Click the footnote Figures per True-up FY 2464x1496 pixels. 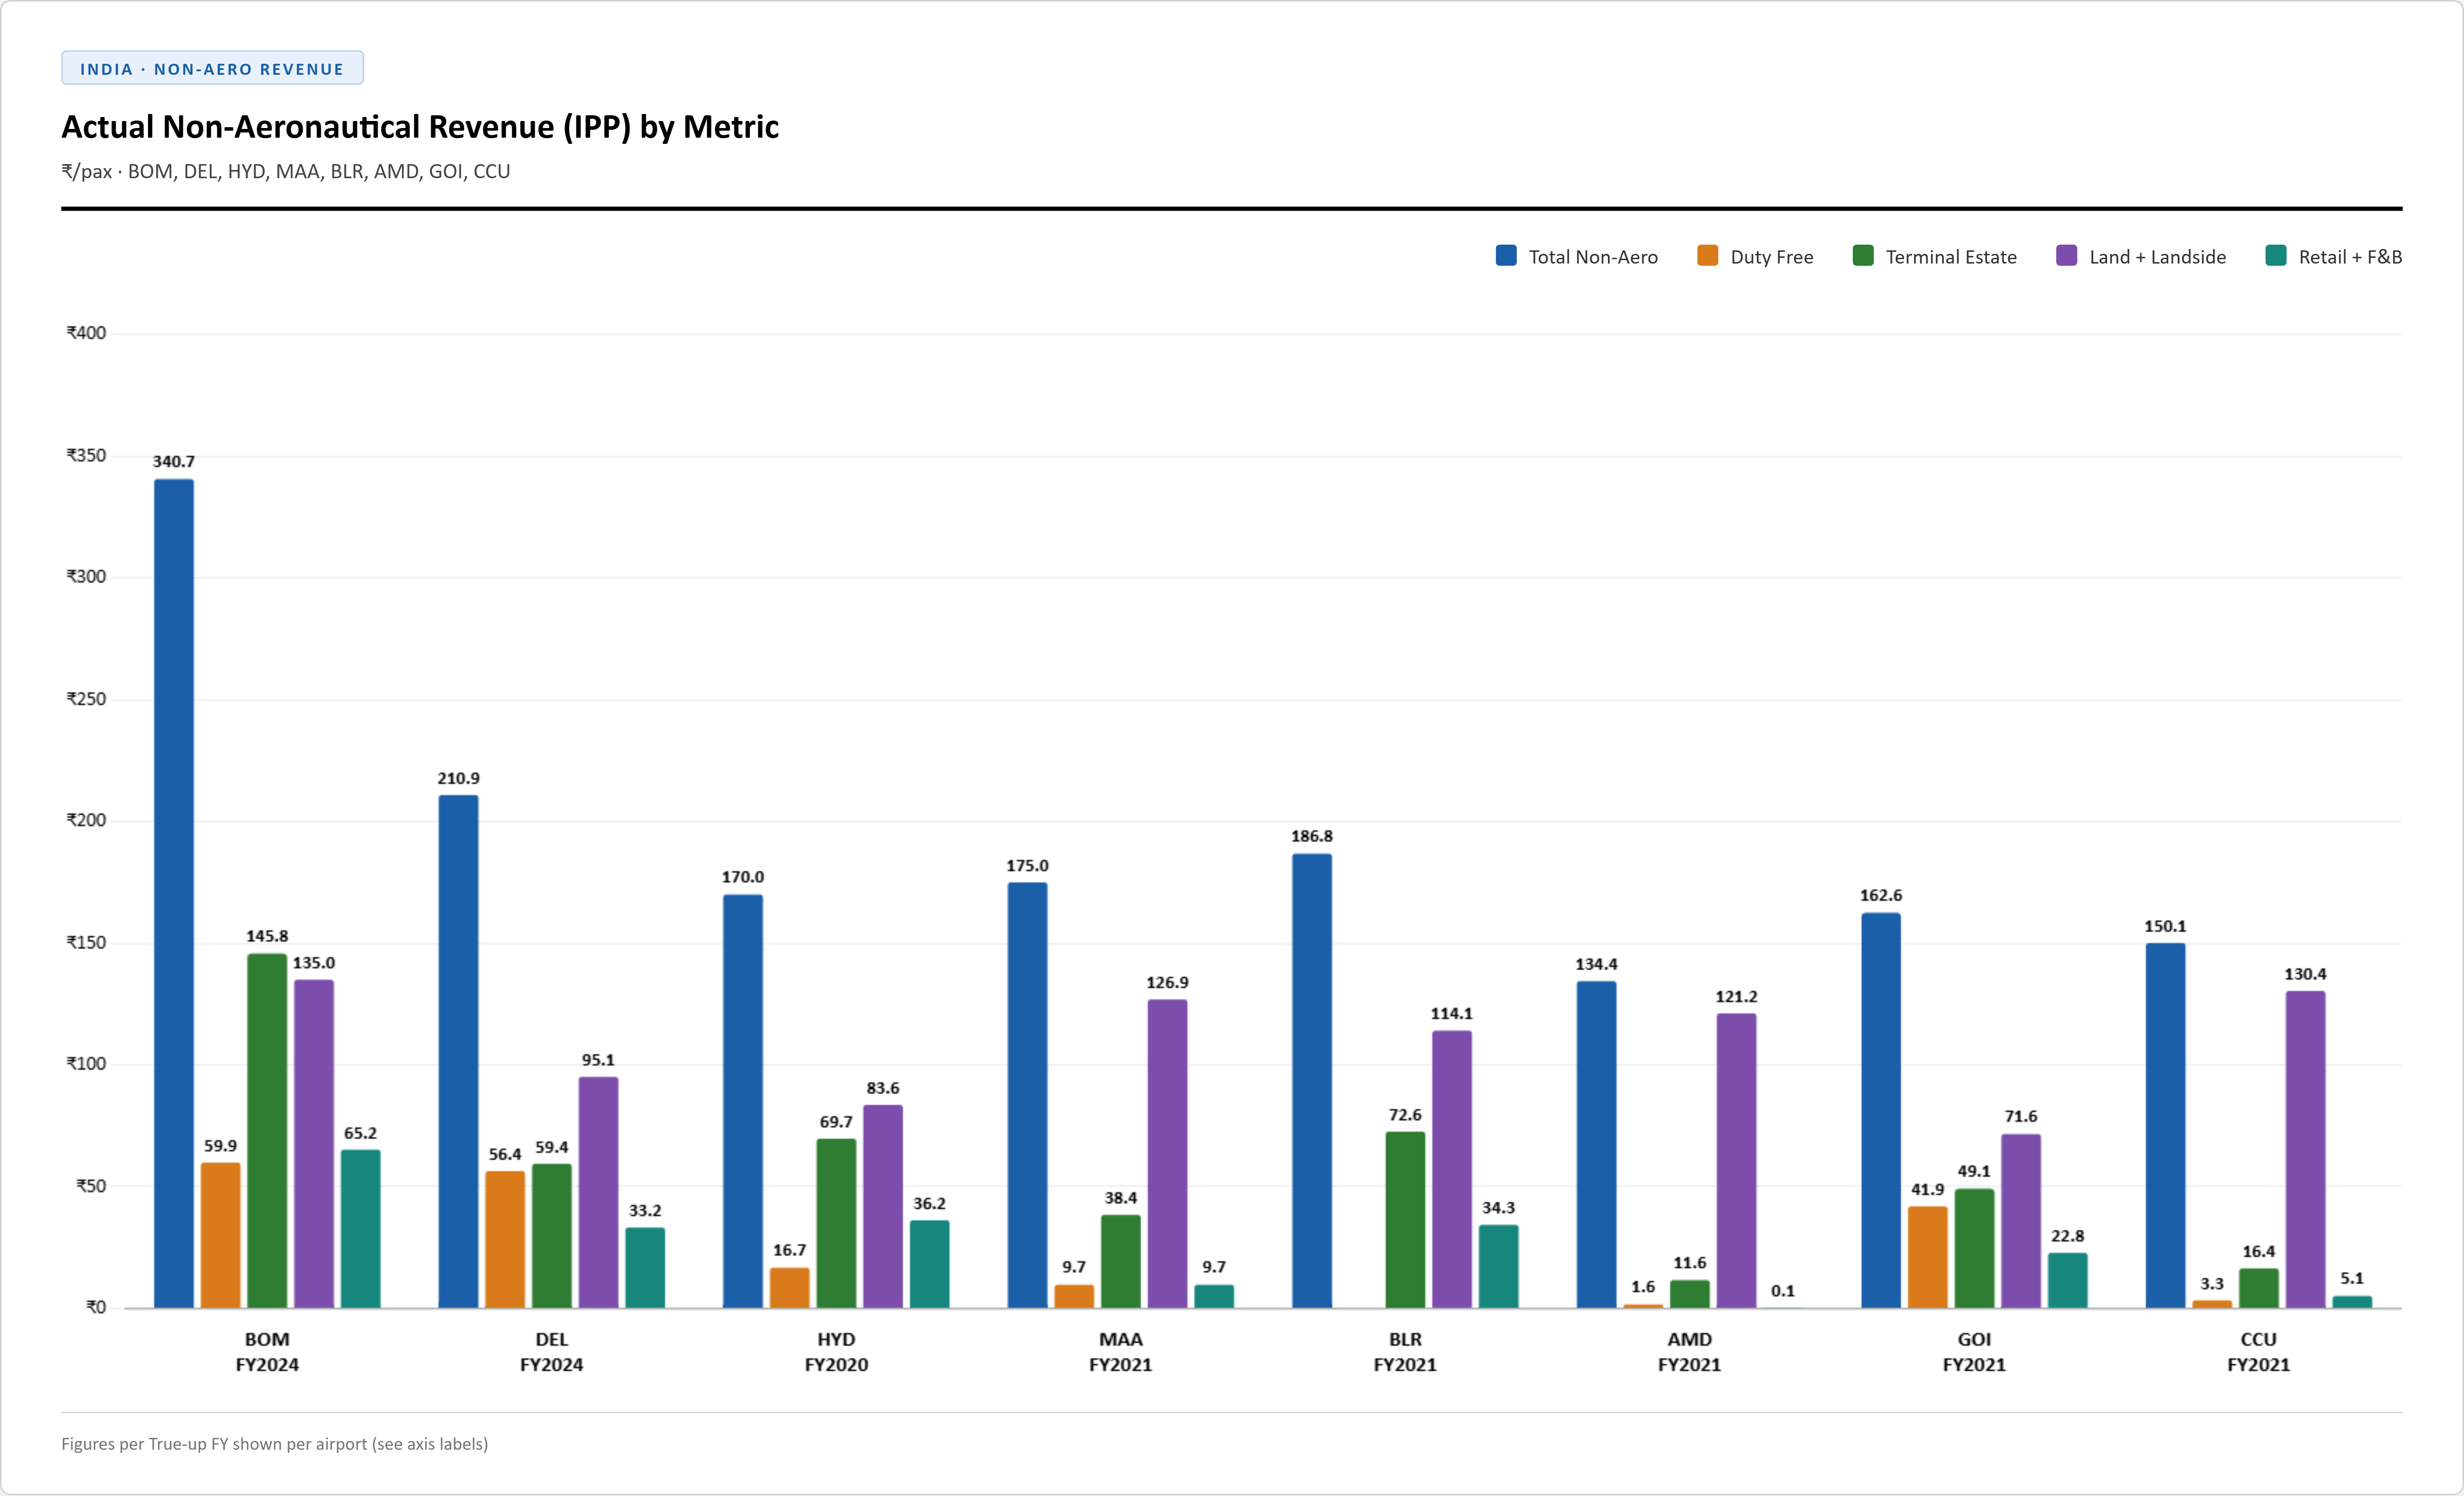pyautogui.click(x=275, y=1444)
